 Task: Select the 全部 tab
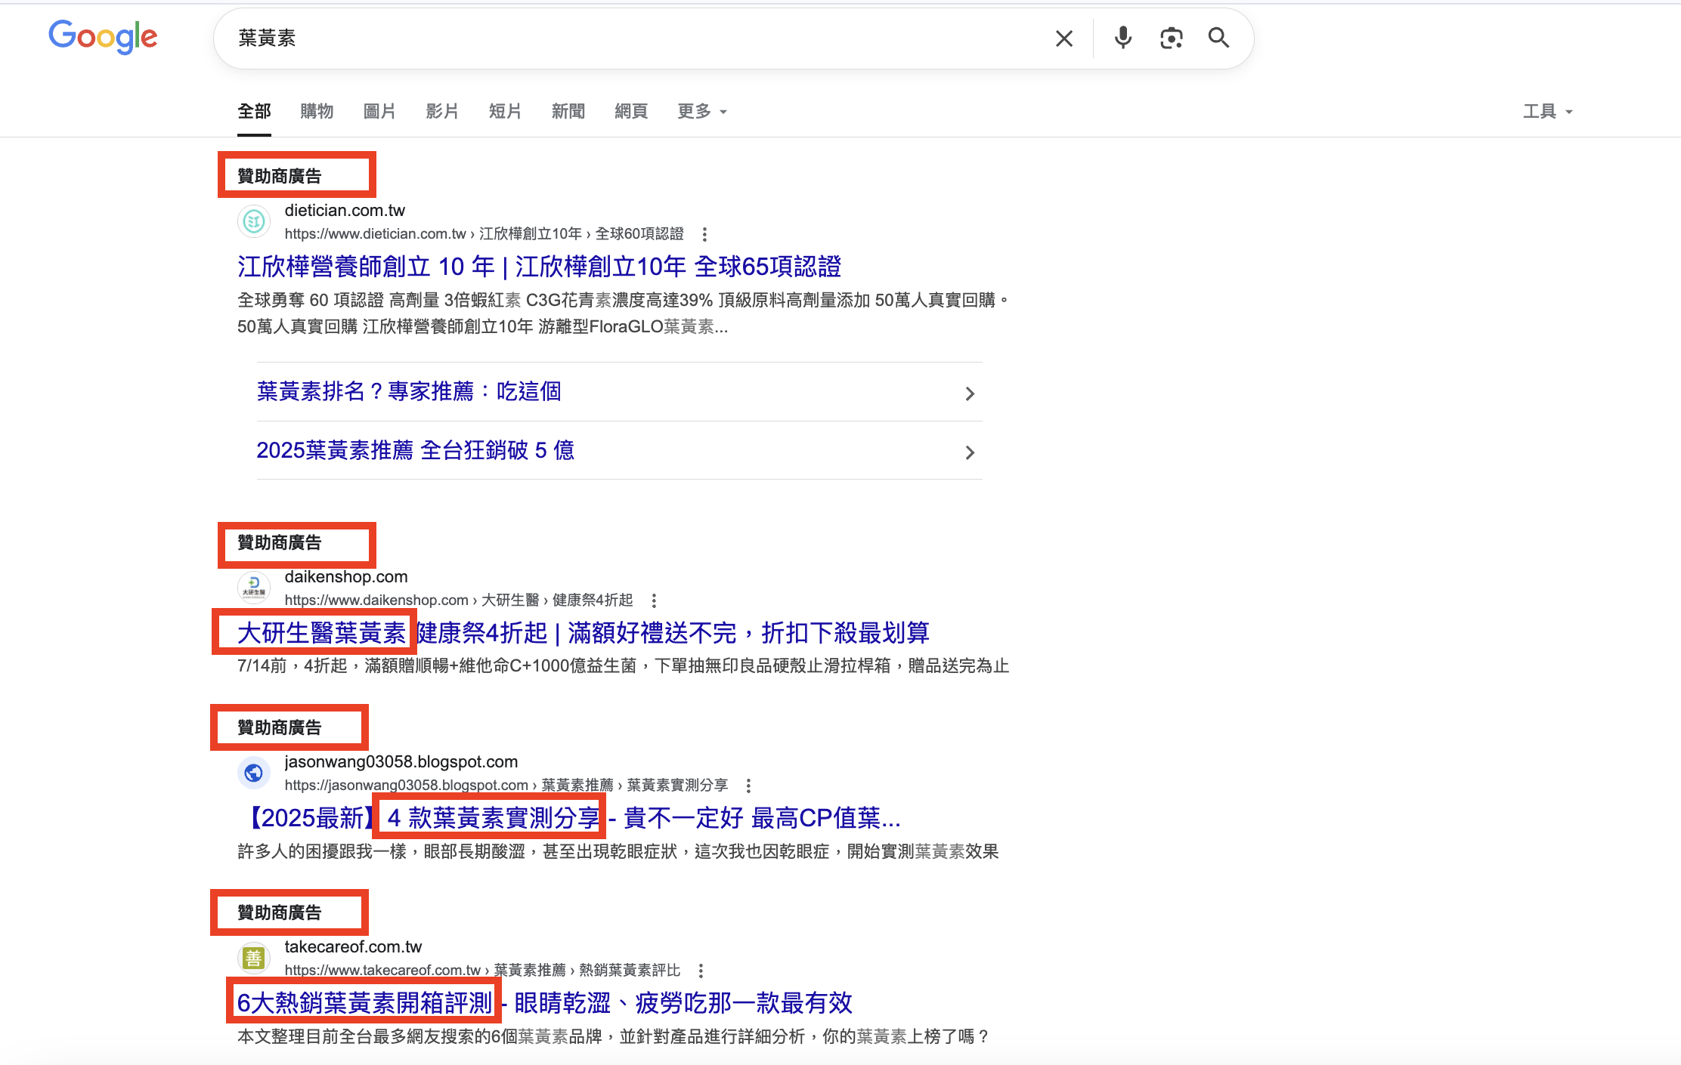click(x=254, y=111)
